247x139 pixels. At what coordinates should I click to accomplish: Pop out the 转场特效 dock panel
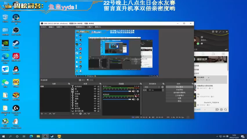(163, 84)
